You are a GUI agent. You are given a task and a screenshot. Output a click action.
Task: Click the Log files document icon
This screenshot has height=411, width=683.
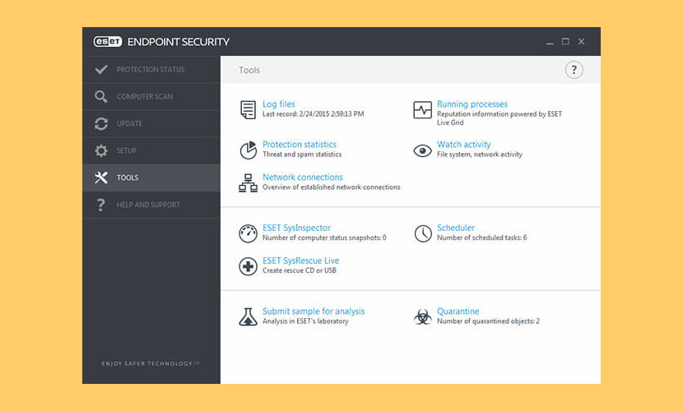(248, 109)
